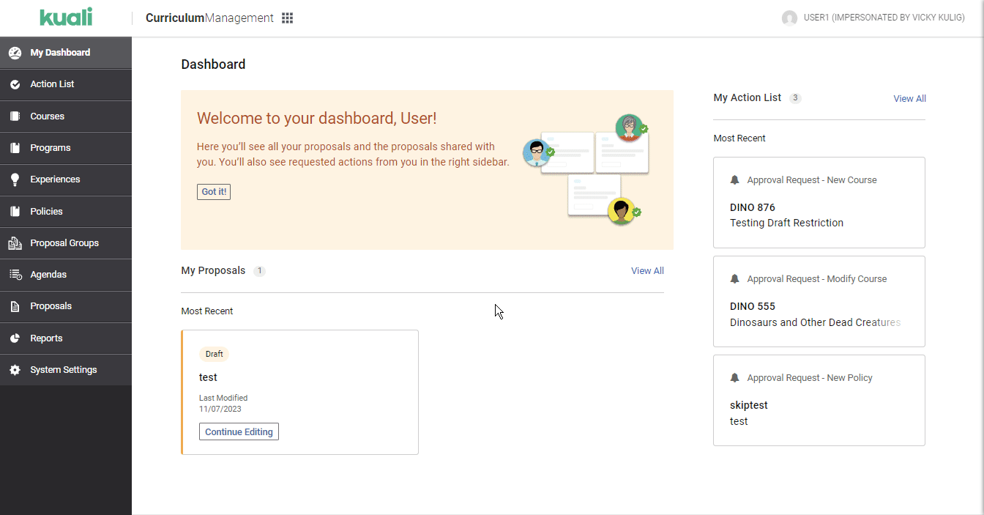Dismiss the welcome banner with Got it!
Viewport: 984px width, 515px height.
(x=213, y=191)
